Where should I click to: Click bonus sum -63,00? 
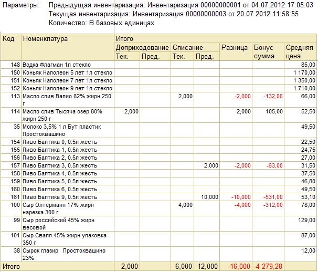[274, 165]
